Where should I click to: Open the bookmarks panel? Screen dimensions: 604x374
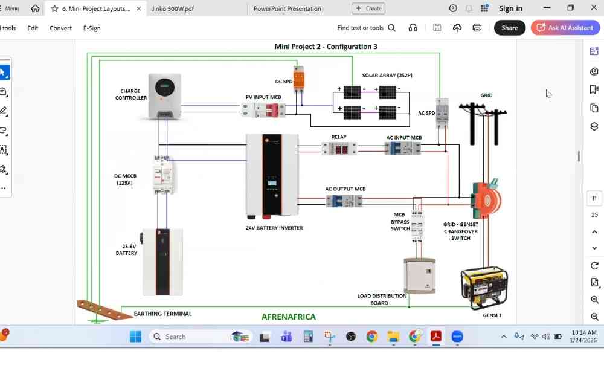pos(594,89)
